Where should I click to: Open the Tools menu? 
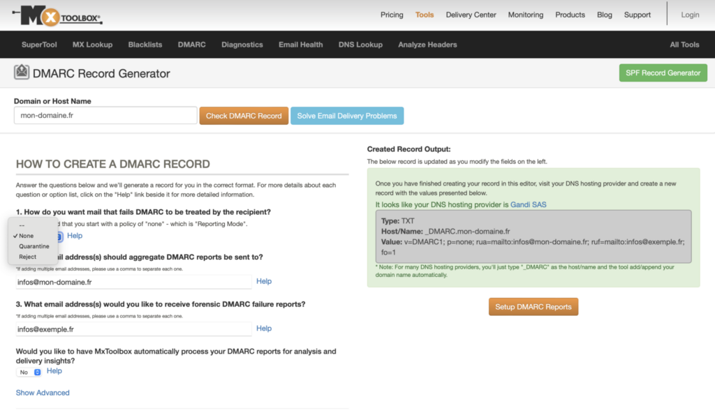[x=424, y=15]
